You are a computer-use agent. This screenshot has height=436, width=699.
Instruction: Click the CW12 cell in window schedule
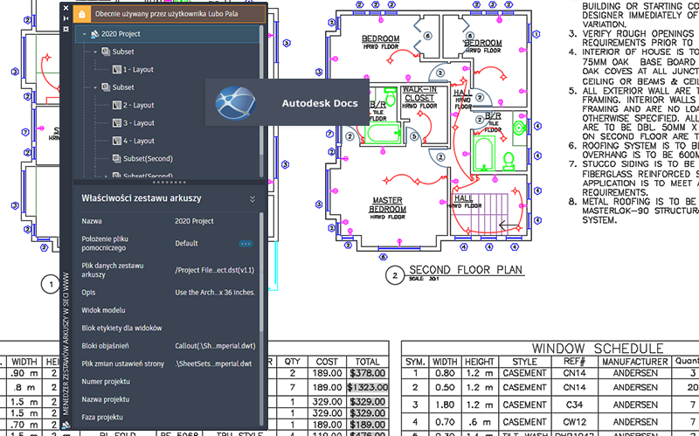[x=575, y=422]
